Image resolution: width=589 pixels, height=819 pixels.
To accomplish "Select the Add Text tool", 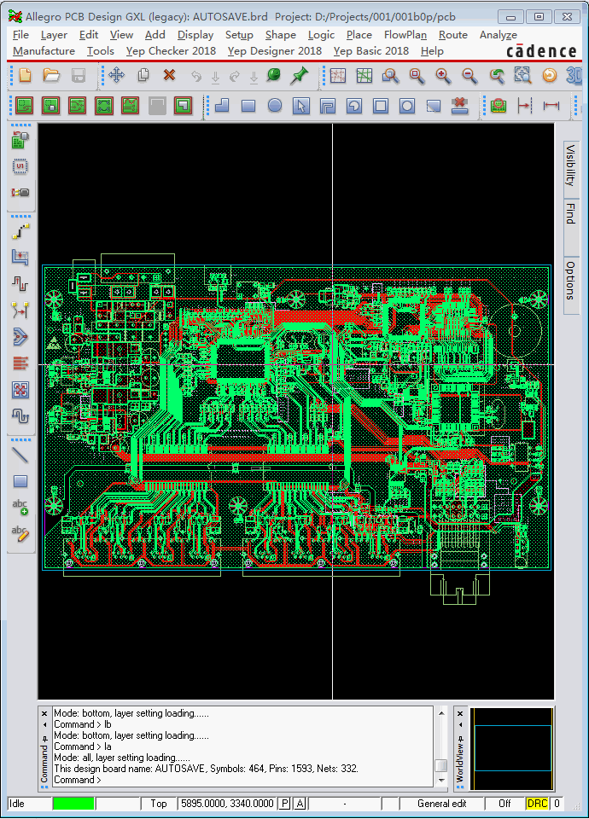I will coord(20,508).
